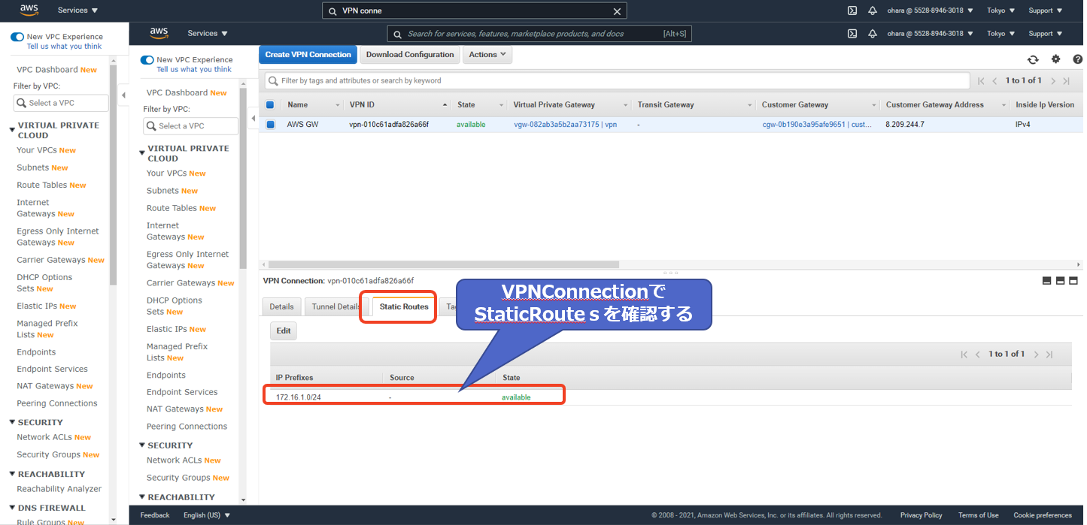Image resolution: width=1087 pixels, height=525 pixels.
Task: Tick the select-all checkbox in the table header
Action: click(270, 105)
